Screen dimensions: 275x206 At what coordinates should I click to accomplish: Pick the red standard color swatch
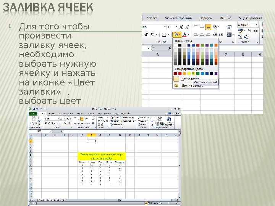pos(180,73)
